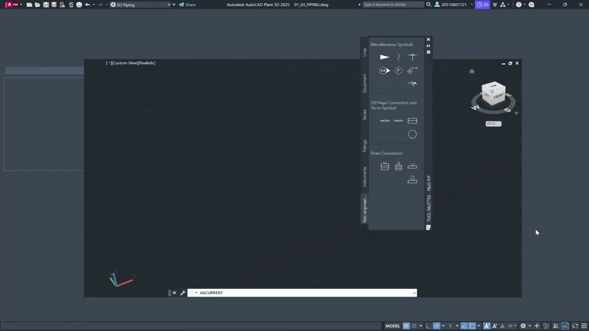Screen dimensions: 589x331
Task: Open the AutoCAD application menu button
Action: pyautogui.click(x=13, y=5)
